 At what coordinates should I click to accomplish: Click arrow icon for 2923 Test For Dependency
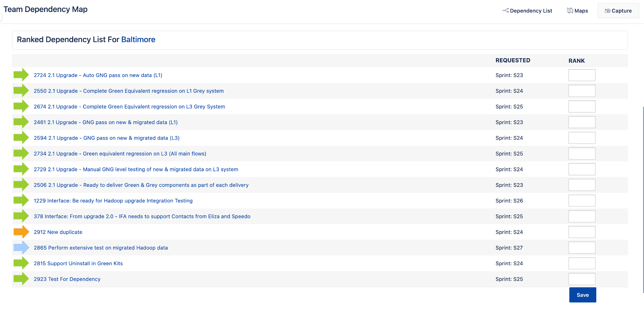[21, 279]
